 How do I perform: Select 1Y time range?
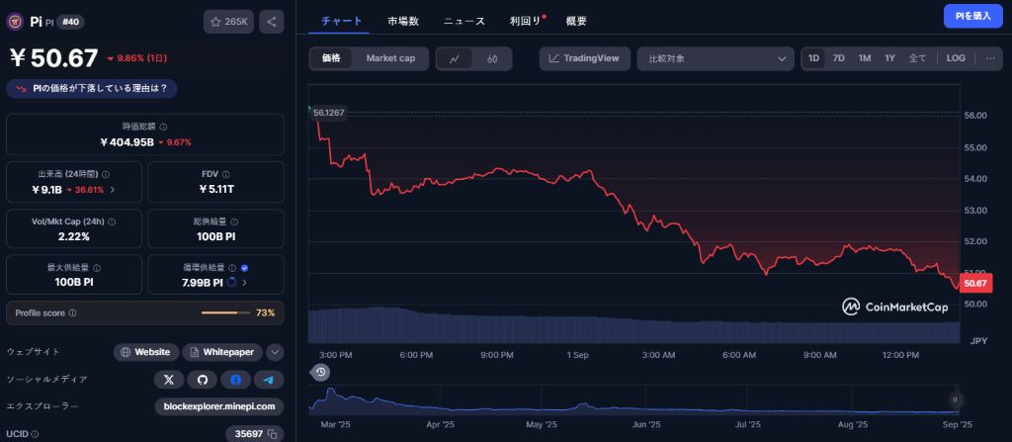tap(890, 58)
